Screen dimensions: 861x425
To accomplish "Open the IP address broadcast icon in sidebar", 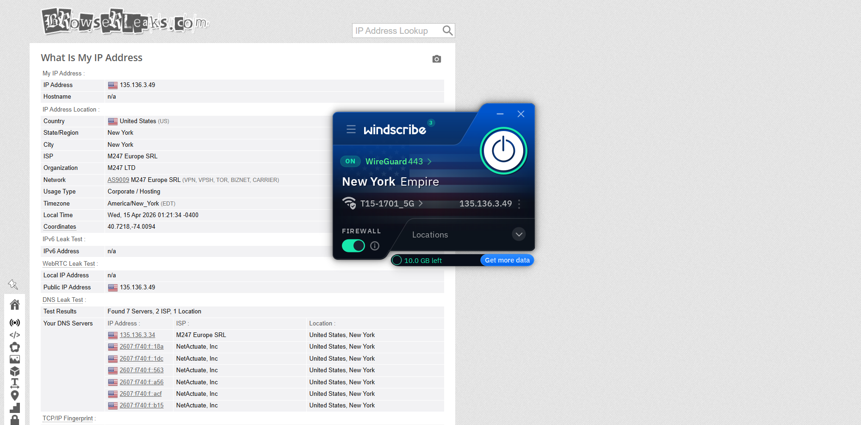I will click(15, 323).
